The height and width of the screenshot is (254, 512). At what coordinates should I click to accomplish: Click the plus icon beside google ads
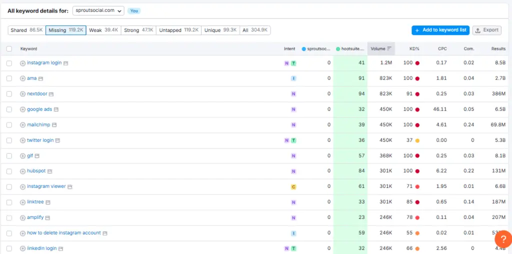22,109
